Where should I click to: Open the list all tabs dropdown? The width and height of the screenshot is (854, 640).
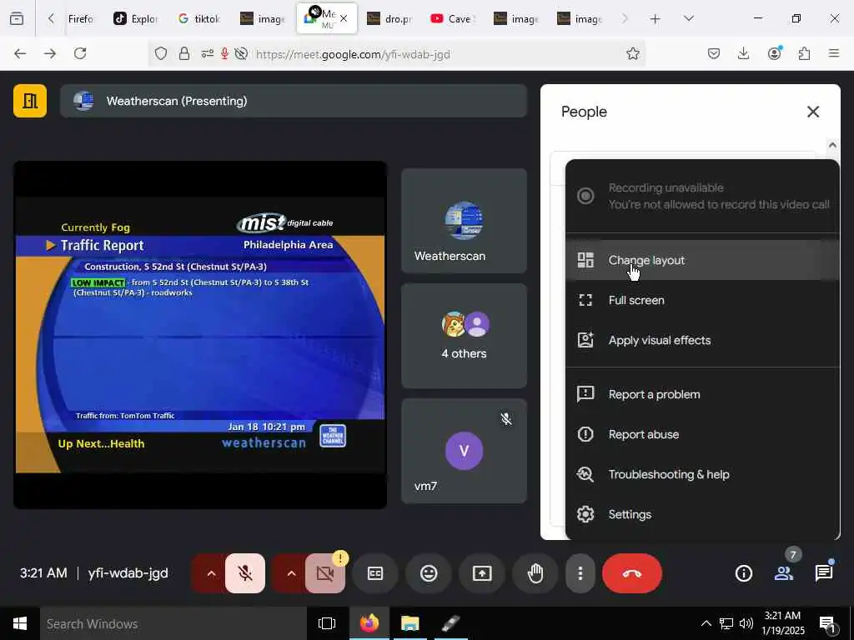(688, 18)
